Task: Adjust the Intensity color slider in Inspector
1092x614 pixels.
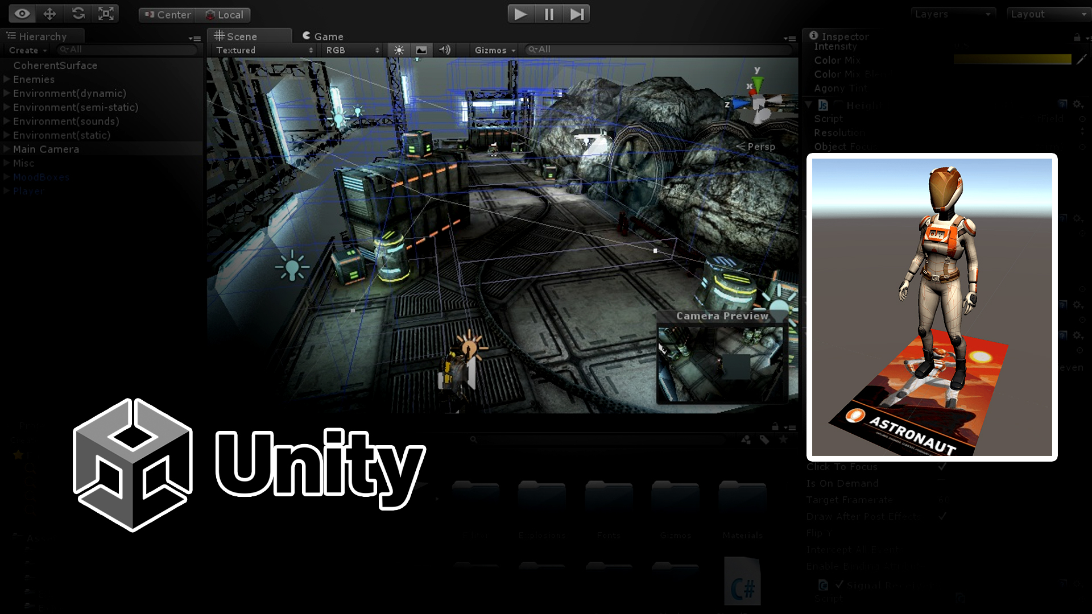Action: [x=1012, y=47]
